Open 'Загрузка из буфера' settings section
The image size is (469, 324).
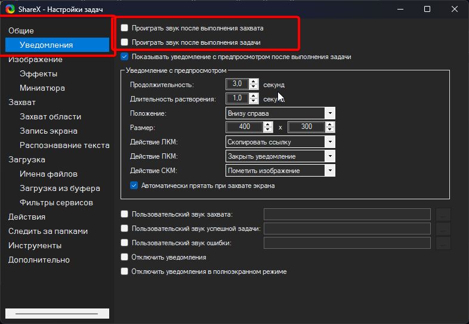pos(60,188)
